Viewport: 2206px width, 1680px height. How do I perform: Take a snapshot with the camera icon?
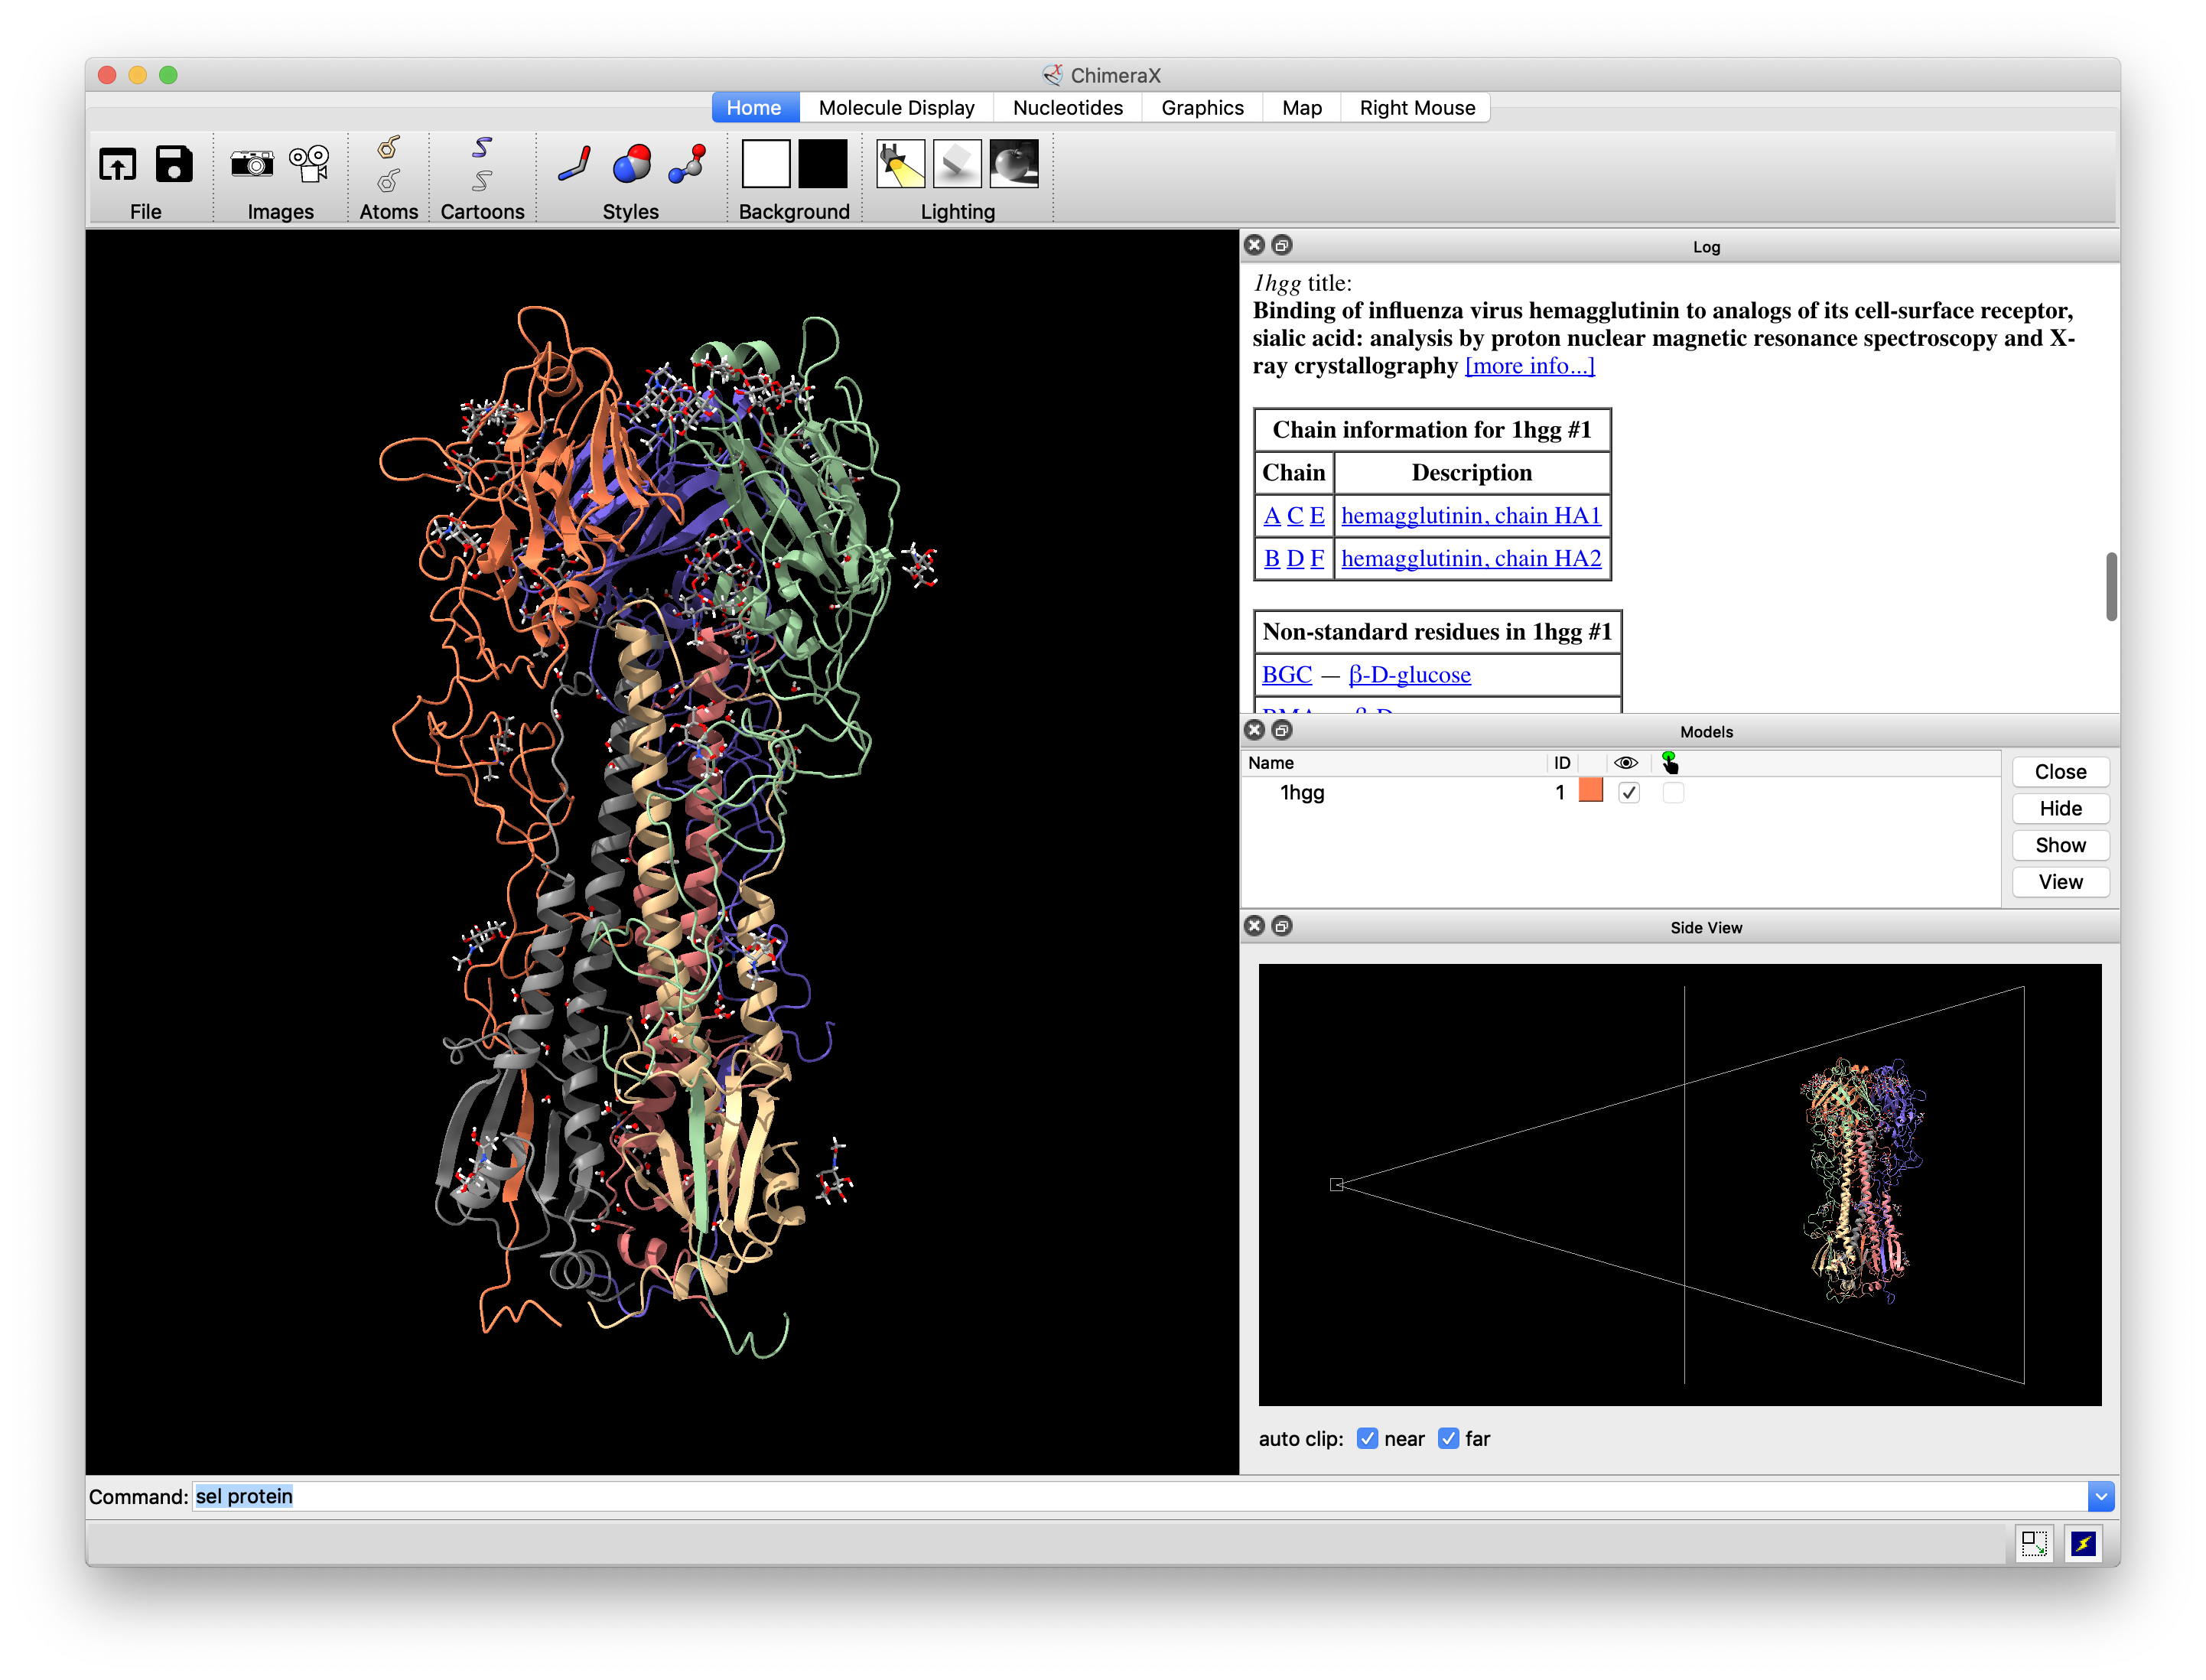(252, 163)
